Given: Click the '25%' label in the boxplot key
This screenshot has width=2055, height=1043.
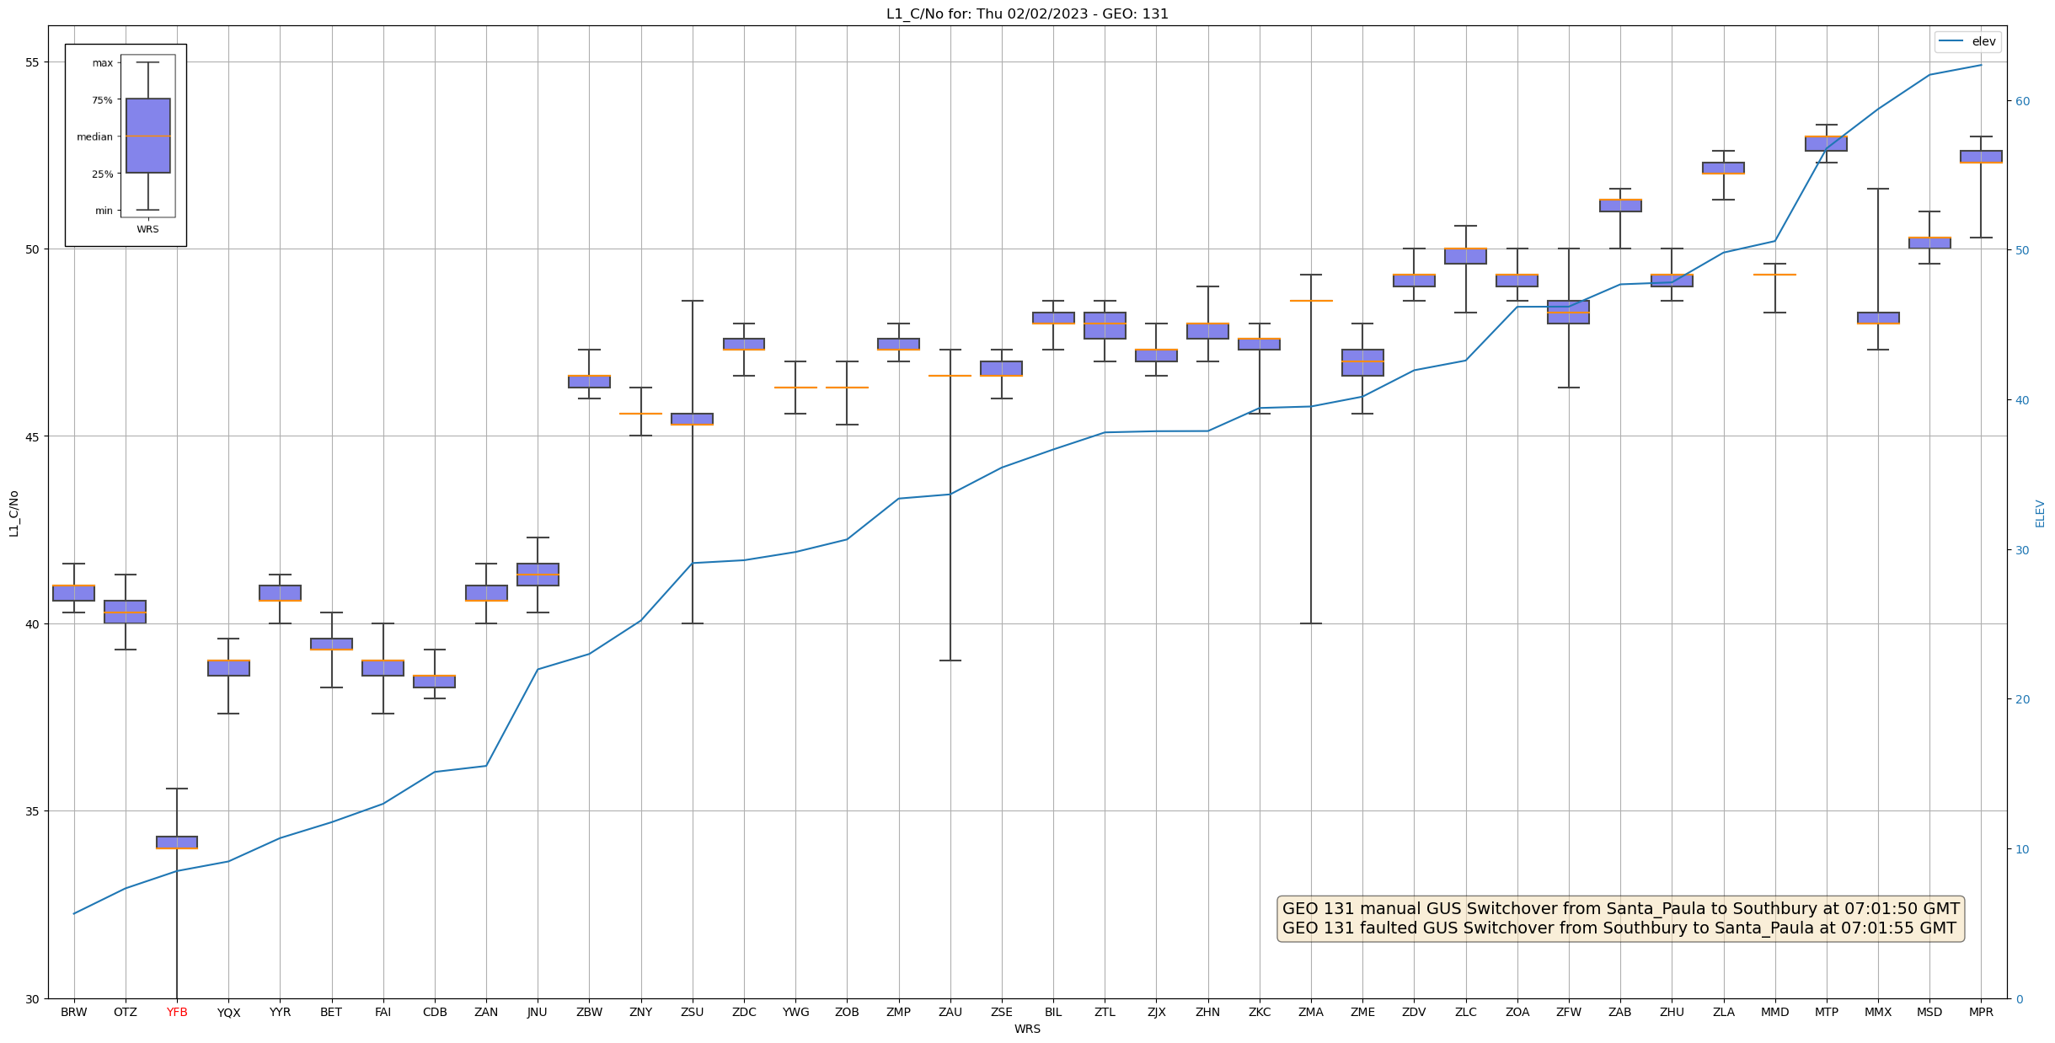Looking at the screenshot, I should (102, 174).
